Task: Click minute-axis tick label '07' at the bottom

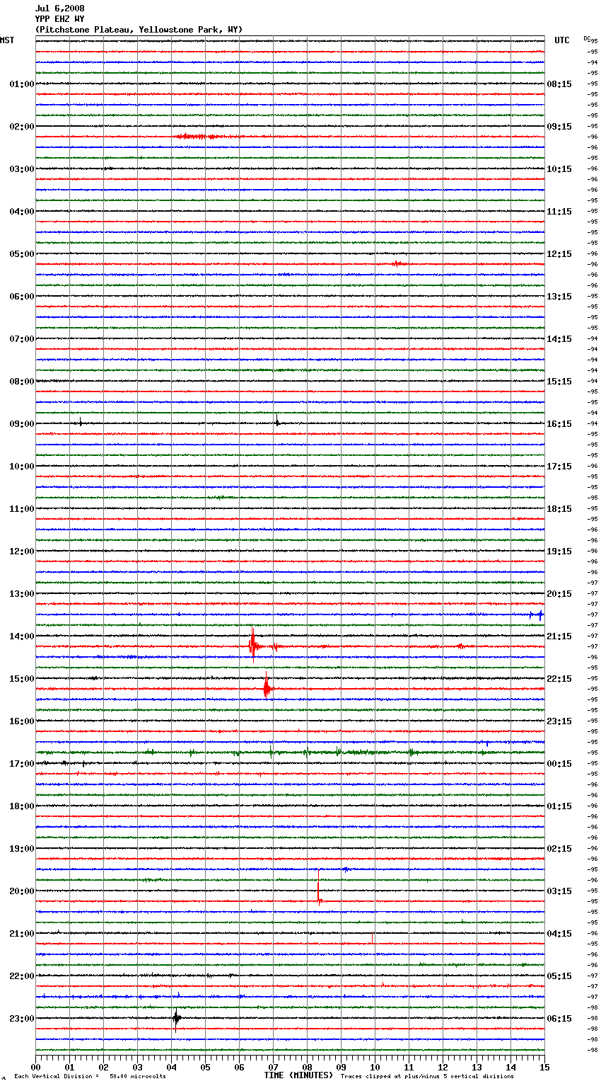Action: [273, 1067]
